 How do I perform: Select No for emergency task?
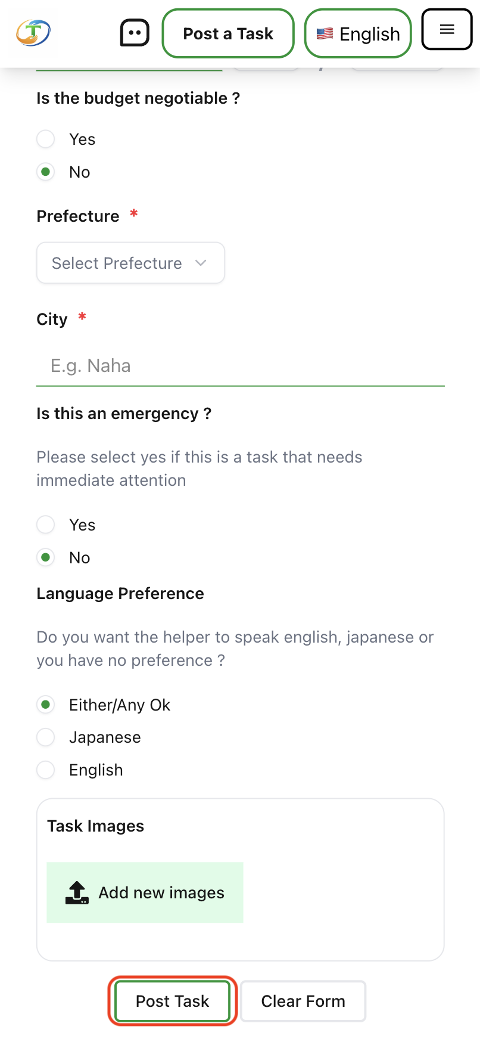tap(46, 558)
